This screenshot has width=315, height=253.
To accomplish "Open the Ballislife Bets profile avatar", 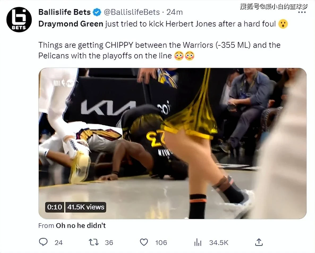I will 19,19.
